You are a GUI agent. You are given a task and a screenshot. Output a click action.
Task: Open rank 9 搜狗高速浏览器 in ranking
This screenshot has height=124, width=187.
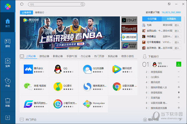pos(159,108)
